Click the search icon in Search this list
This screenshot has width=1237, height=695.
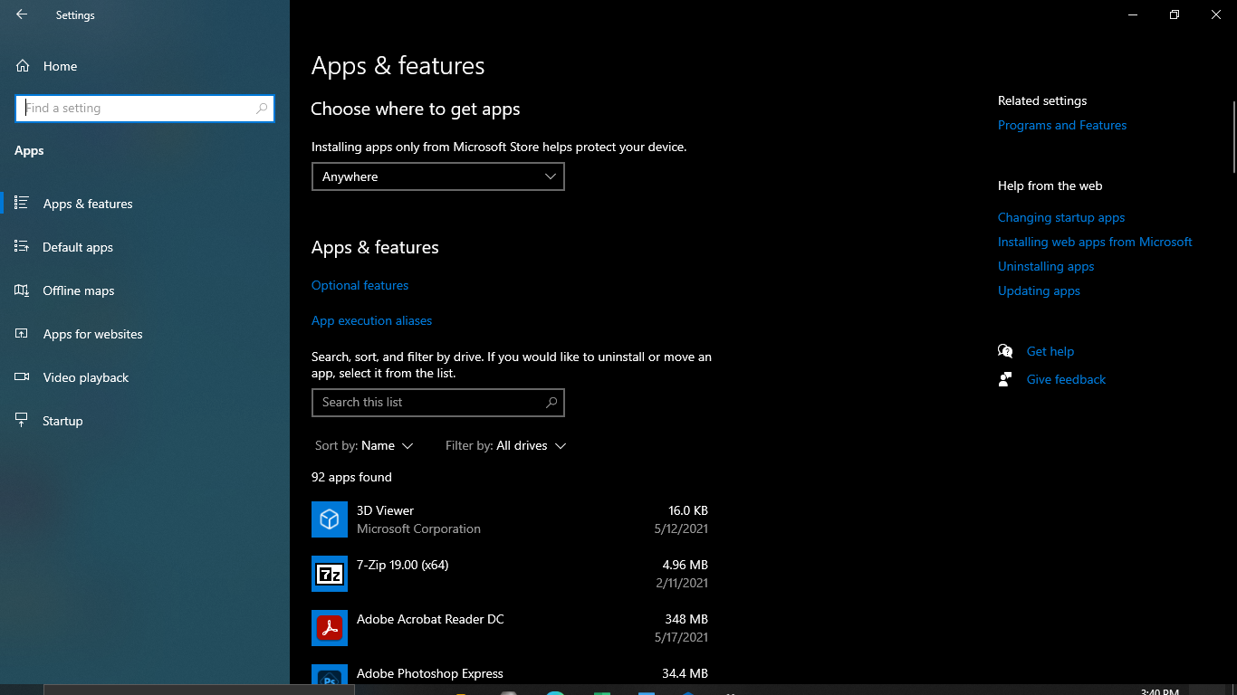pyautogui.click(x=551, y=403)
